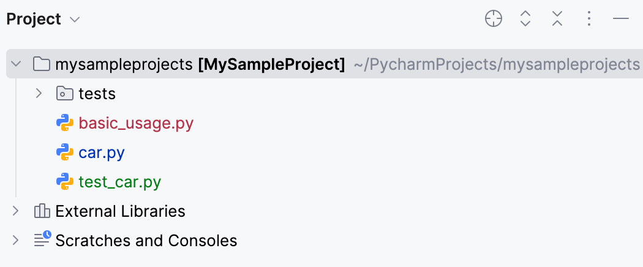This screenshot has height=267, width=643.
Task: Click the Select Opened File crosshair icon
Action: pos(494,19)
